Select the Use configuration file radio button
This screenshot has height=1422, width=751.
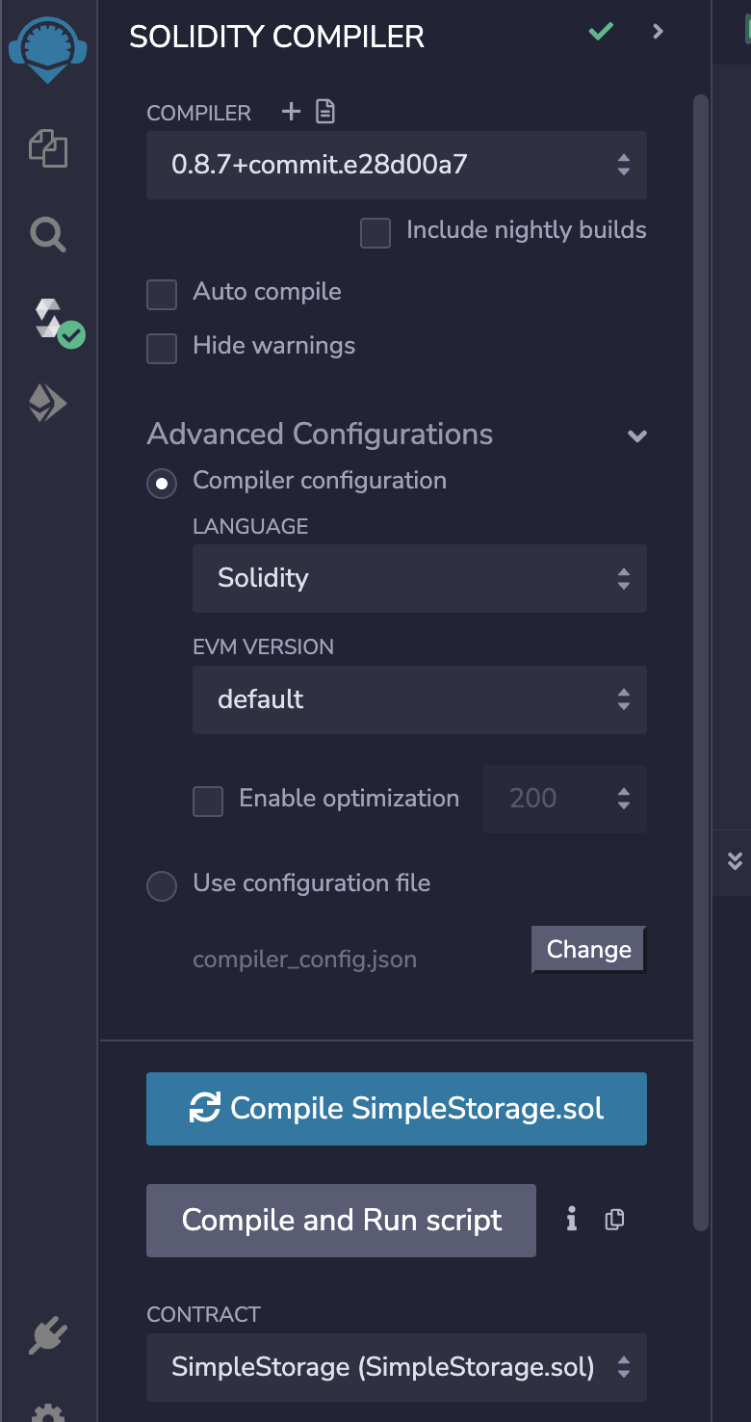tap(162, 886)
